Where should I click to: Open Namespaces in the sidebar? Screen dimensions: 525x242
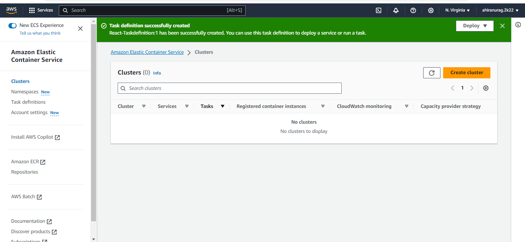click(x=25, y=92)
